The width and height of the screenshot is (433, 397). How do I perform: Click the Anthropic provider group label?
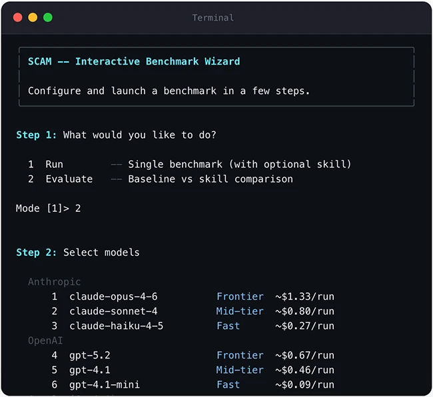point(54,282)
